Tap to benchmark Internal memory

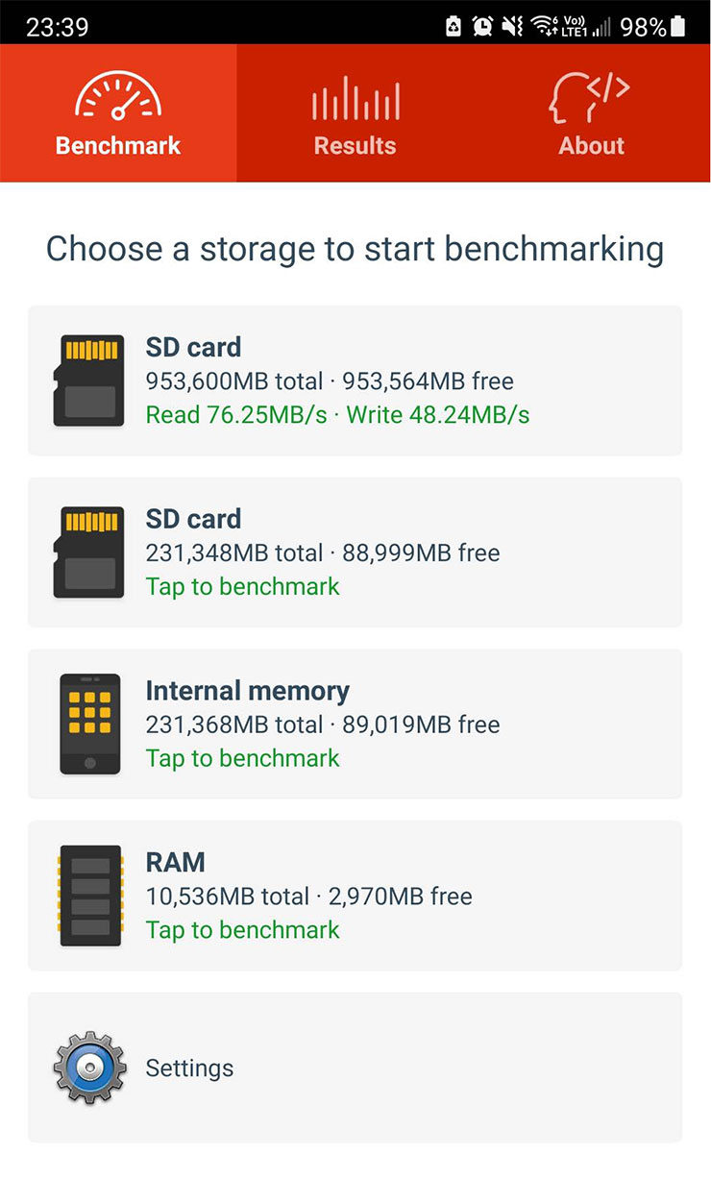click(242, 758)
